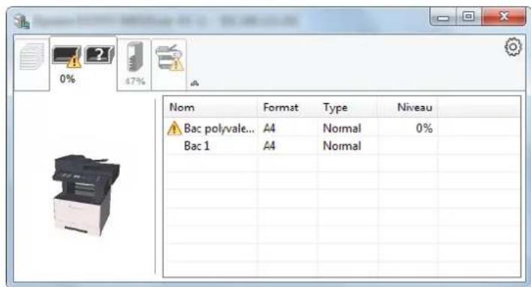This screenshot has width=531, height=287.
Task: Open the settings gear icon
Action: 513,47
